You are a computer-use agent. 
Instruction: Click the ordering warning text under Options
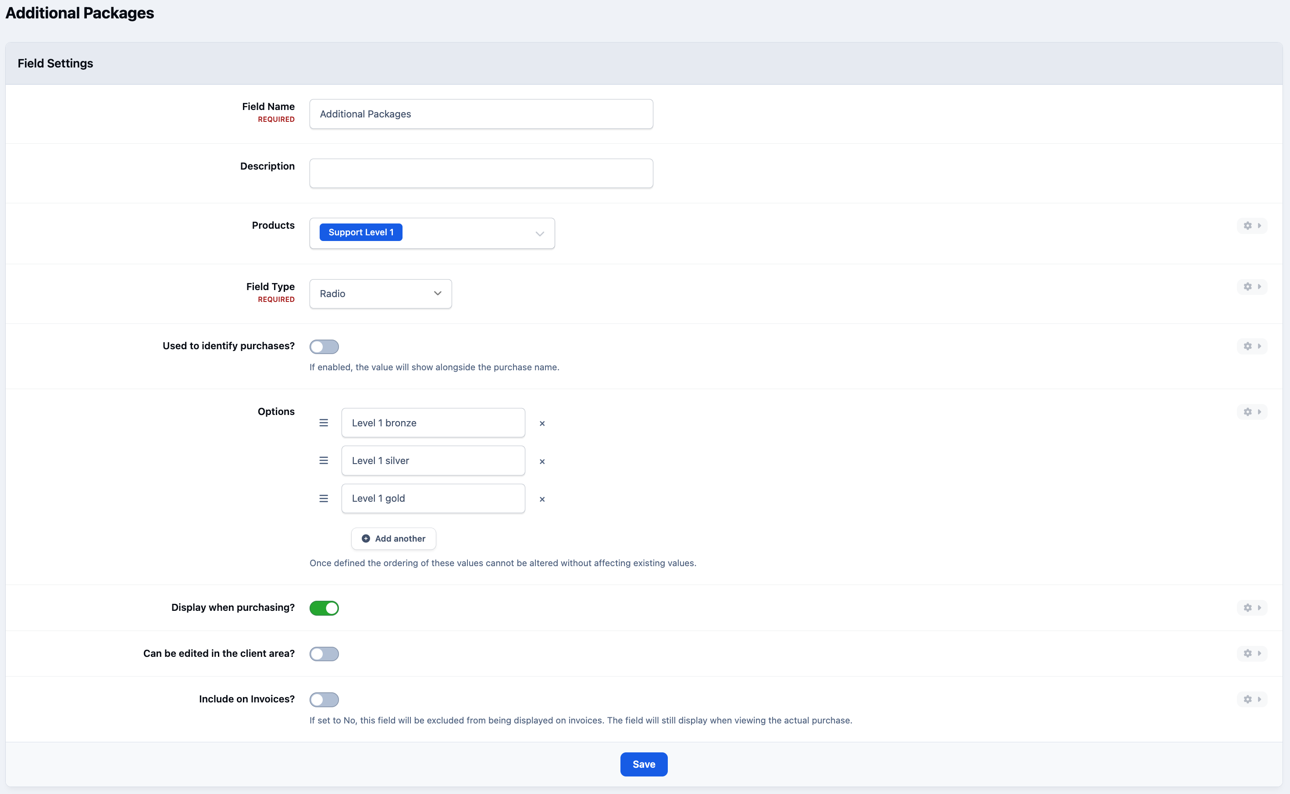(503, 563)
